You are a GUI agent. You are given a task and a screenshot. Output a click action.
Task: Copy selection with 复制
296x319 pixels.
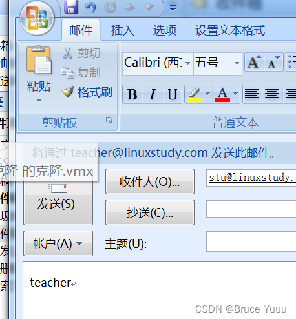[x=81, y=72]
